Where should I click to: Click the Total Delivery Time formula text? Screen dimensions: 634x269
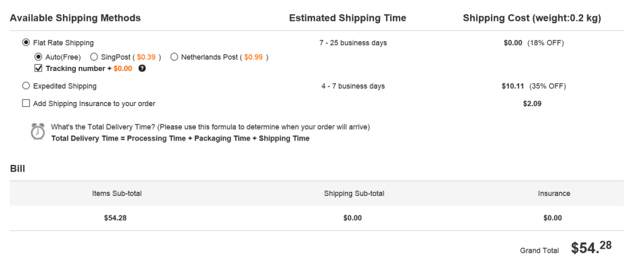point(180,139)
